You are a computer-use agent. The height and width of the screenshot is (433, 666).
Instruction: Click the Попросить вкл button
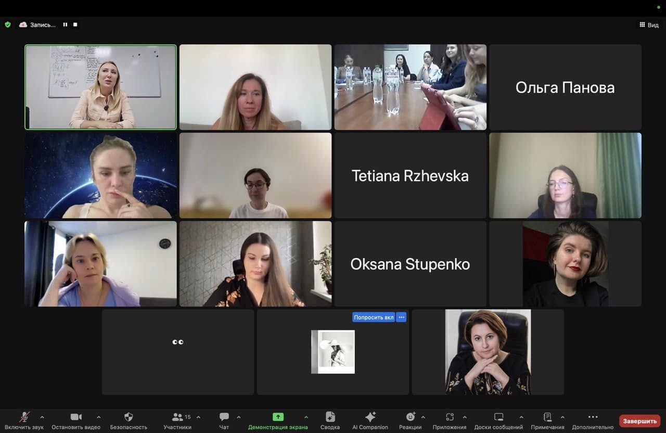click(374, 317)
